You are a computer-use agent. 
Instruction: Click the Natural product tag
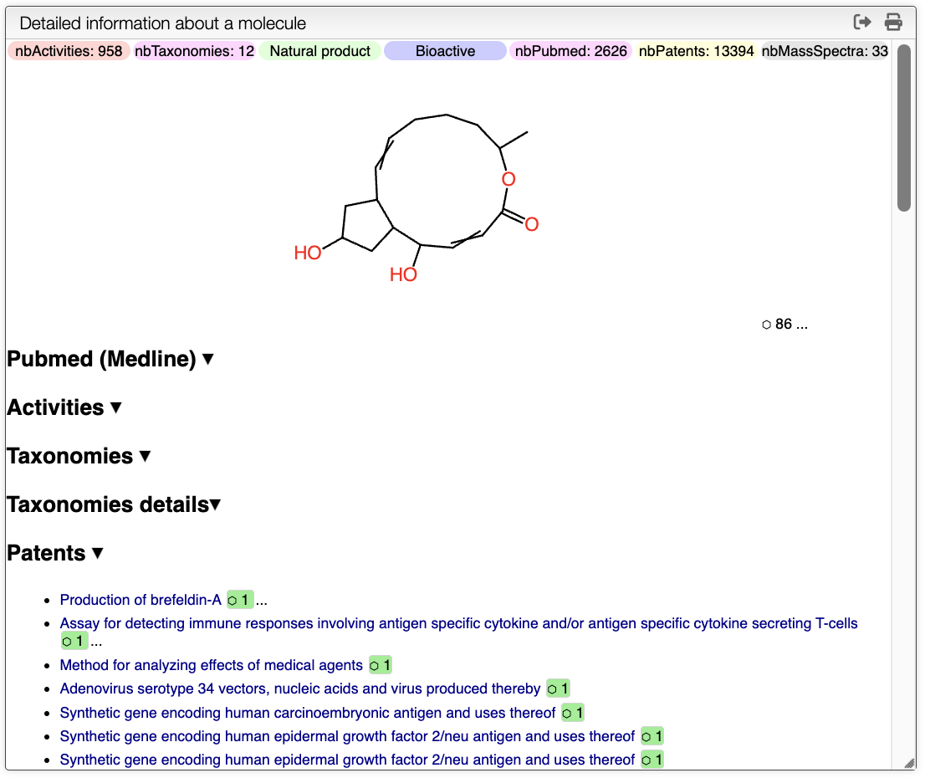[319, 51]
